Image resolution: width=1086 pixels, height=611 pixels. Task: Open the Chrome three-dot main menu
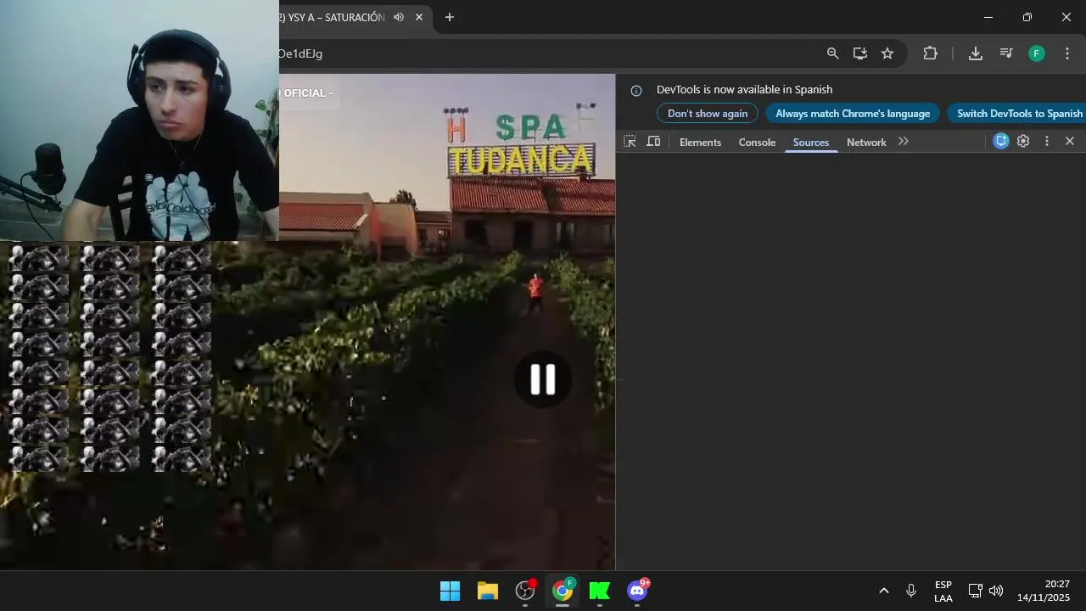1067,53
